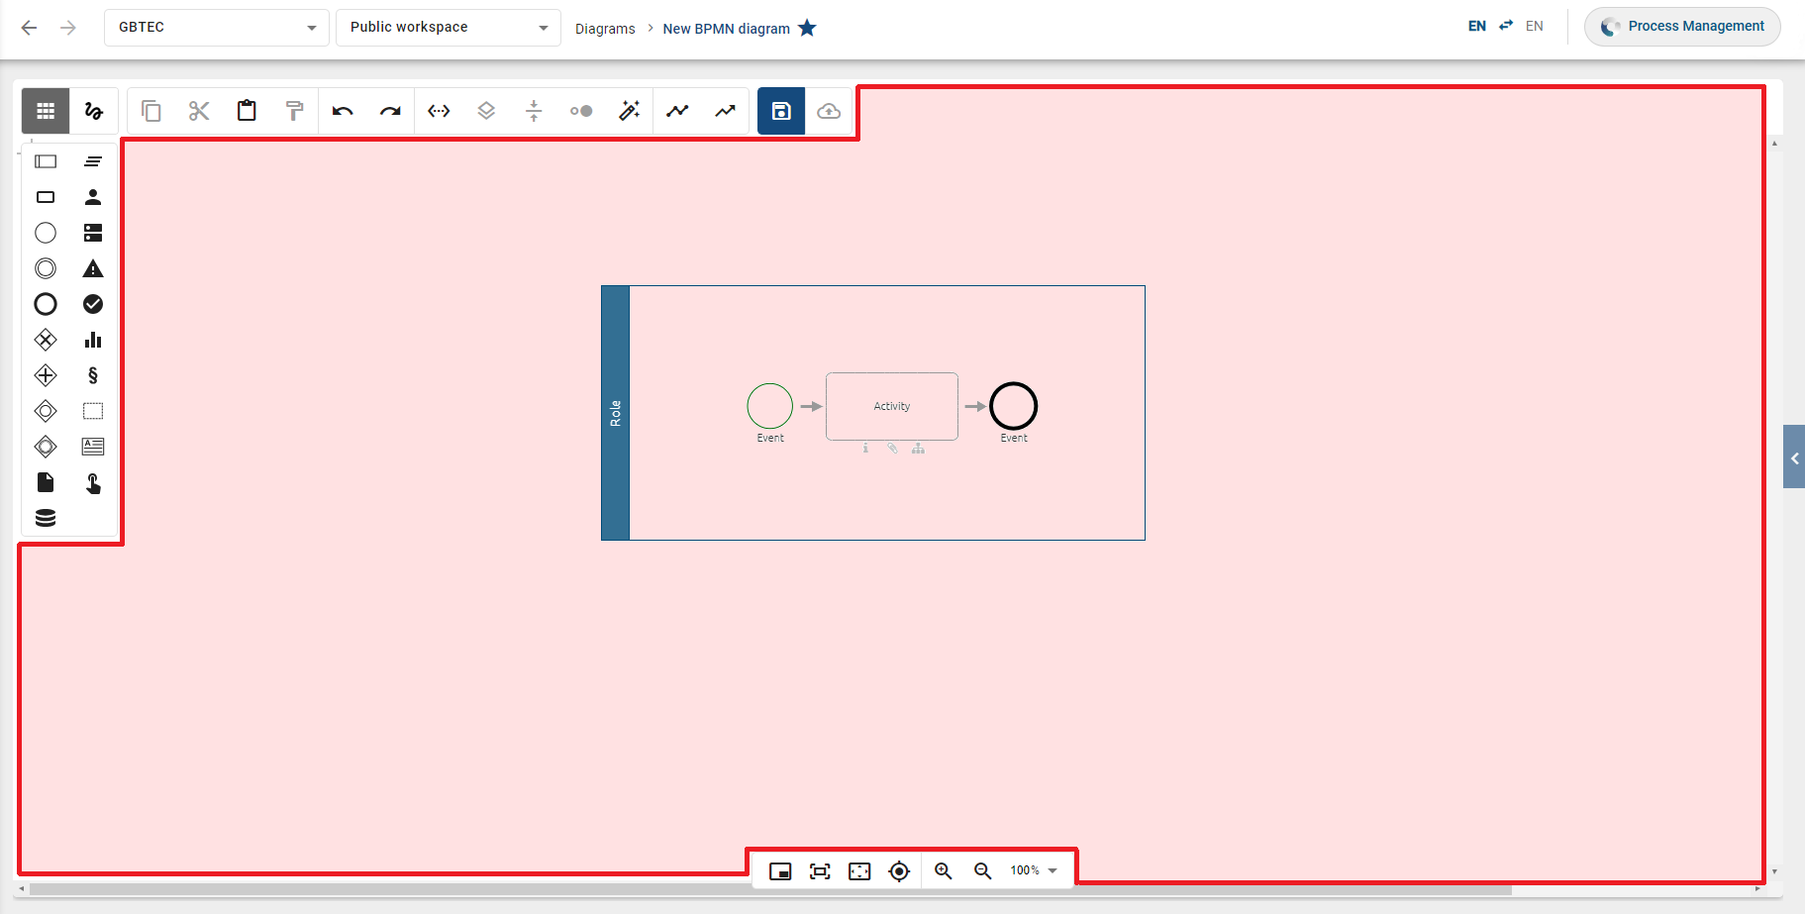Click the layers arrangement icon

(x=486, y=111)
